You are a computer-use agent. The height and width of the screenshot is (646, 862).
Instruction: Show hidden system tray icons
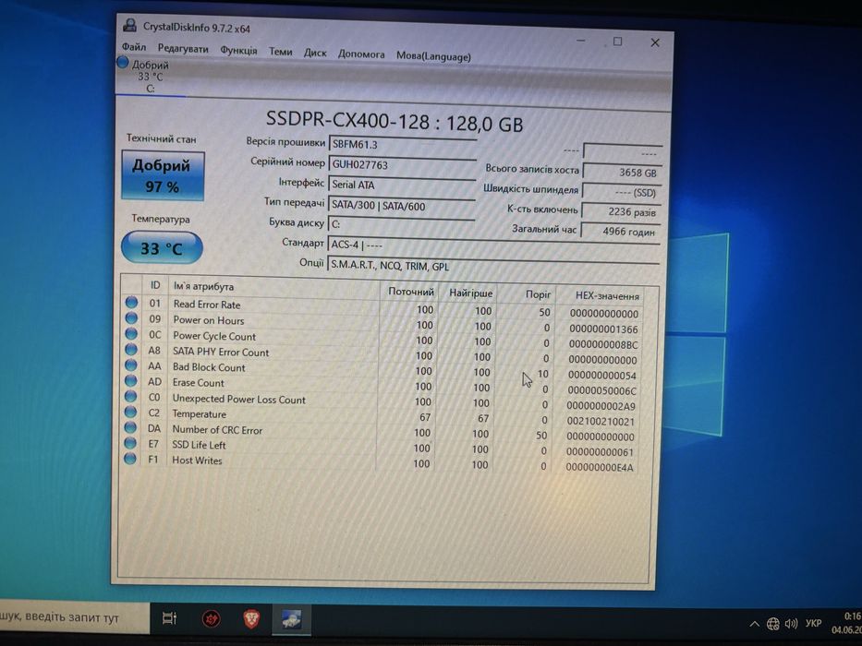click(x=755, y=624)
